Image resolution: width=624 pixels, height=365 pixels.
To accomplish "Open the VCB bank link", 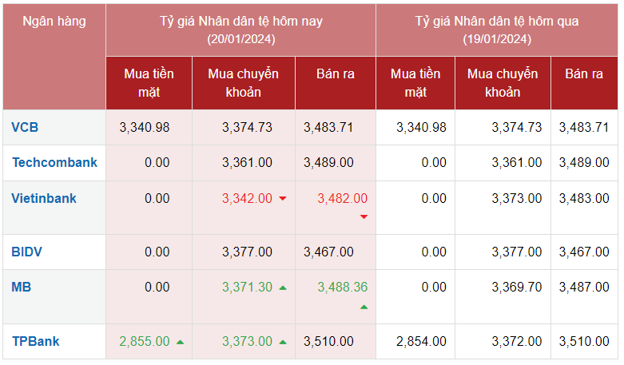I will pyautogui.click(x=25, y=127).
